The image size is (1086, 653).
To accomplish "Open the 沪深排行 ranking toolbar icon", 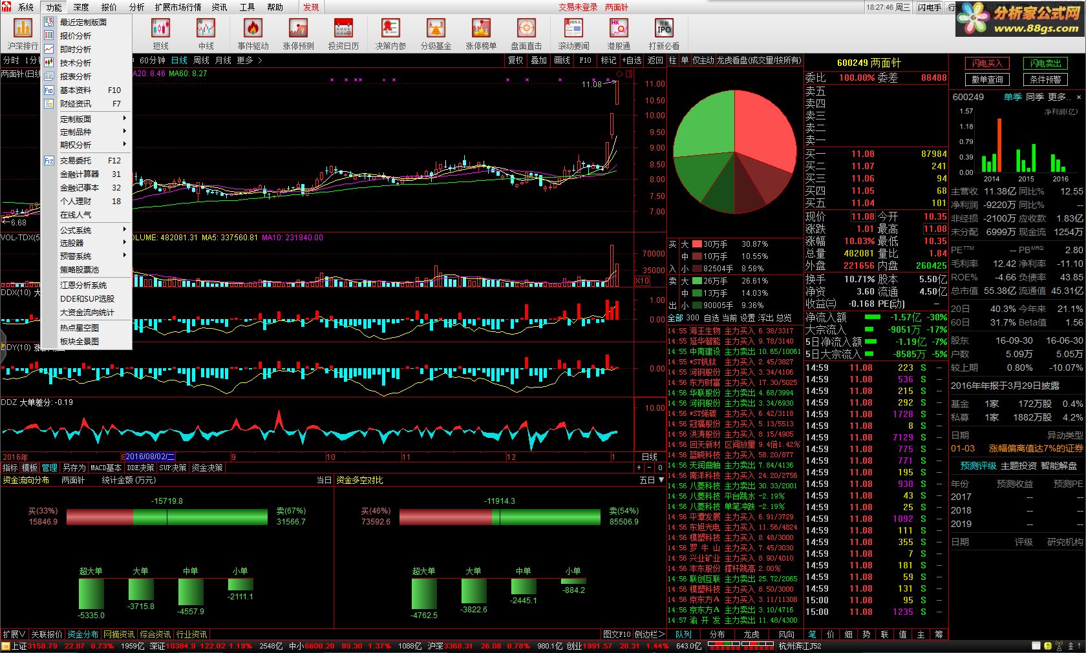I will coord(23,34).
